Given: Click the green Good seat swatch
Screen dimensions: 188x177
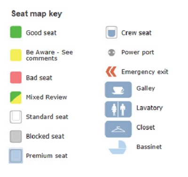Looking at the screenshot, I should point(16,32).
